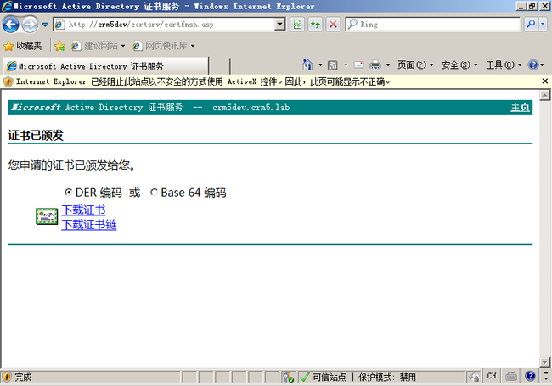Image resolution: width=552 pixels, height=386 pixels.
Task: Stop loading with the red X icon
Action: click(333, 25)
